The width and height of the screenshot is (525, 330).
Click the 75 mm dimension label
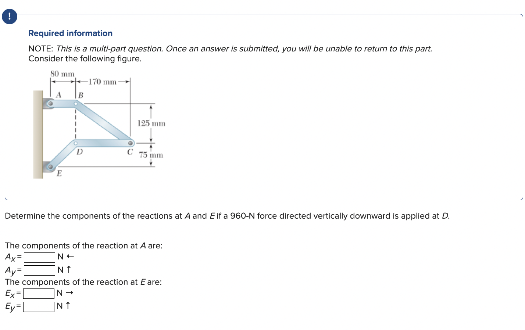151,155
